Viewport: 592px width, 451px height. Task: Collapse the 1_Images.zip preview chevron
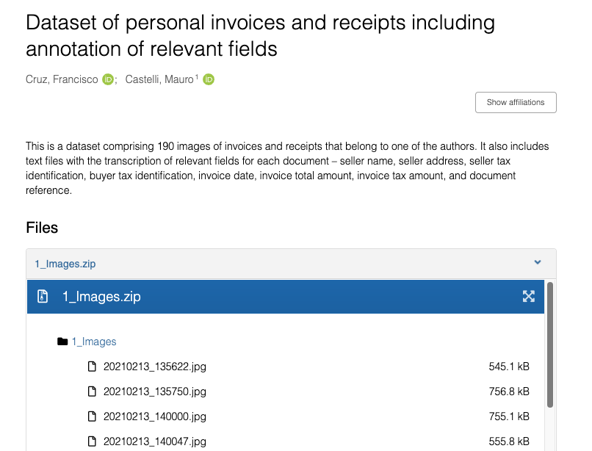point(538,262)
